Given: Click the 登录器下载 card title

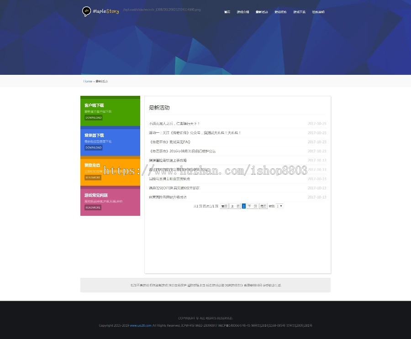Looking at the screenshot, I should [94, 135].
